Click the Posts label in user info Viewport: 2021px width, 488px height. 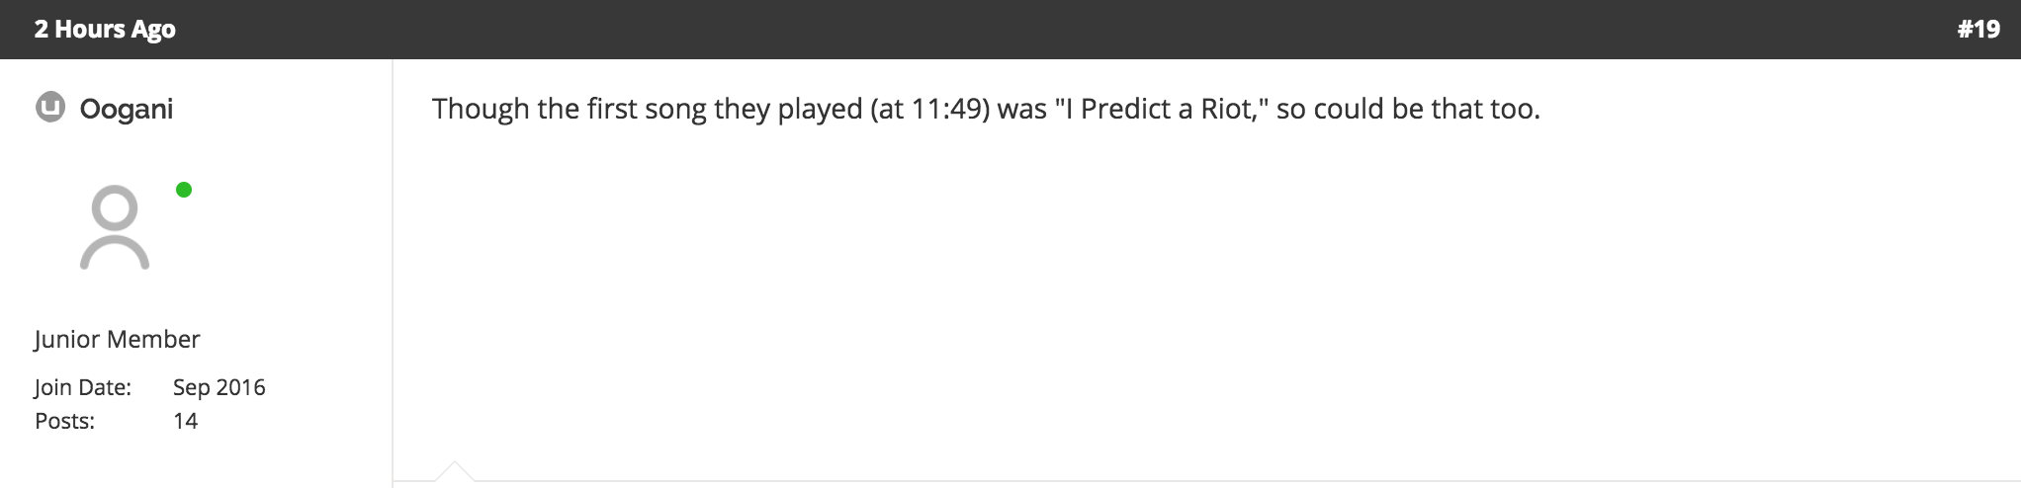(65, 421)
